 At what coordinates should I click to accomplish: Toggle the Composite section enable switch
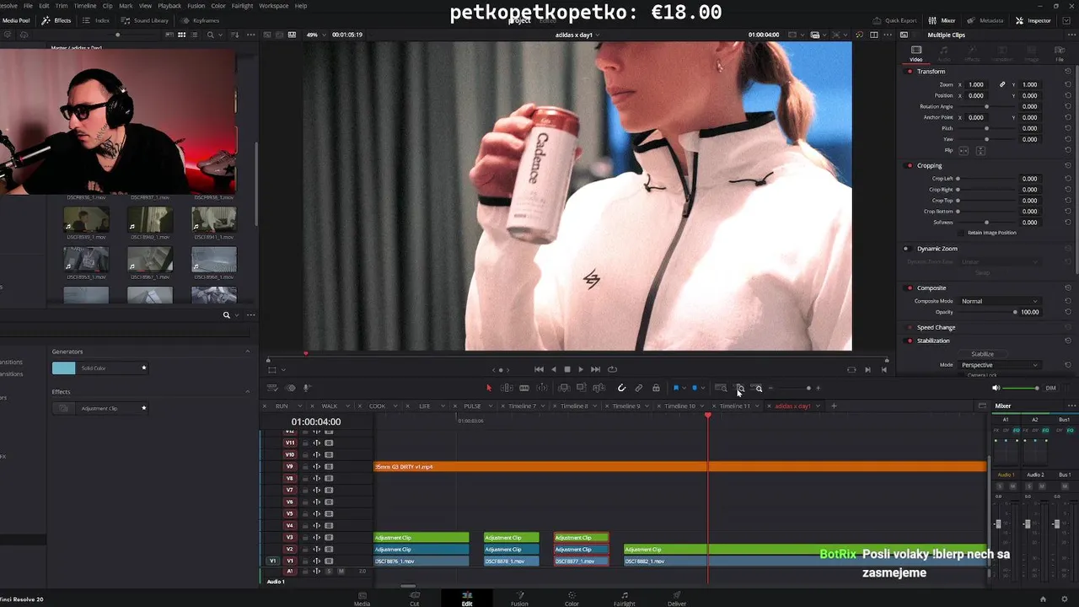point(910,288)
